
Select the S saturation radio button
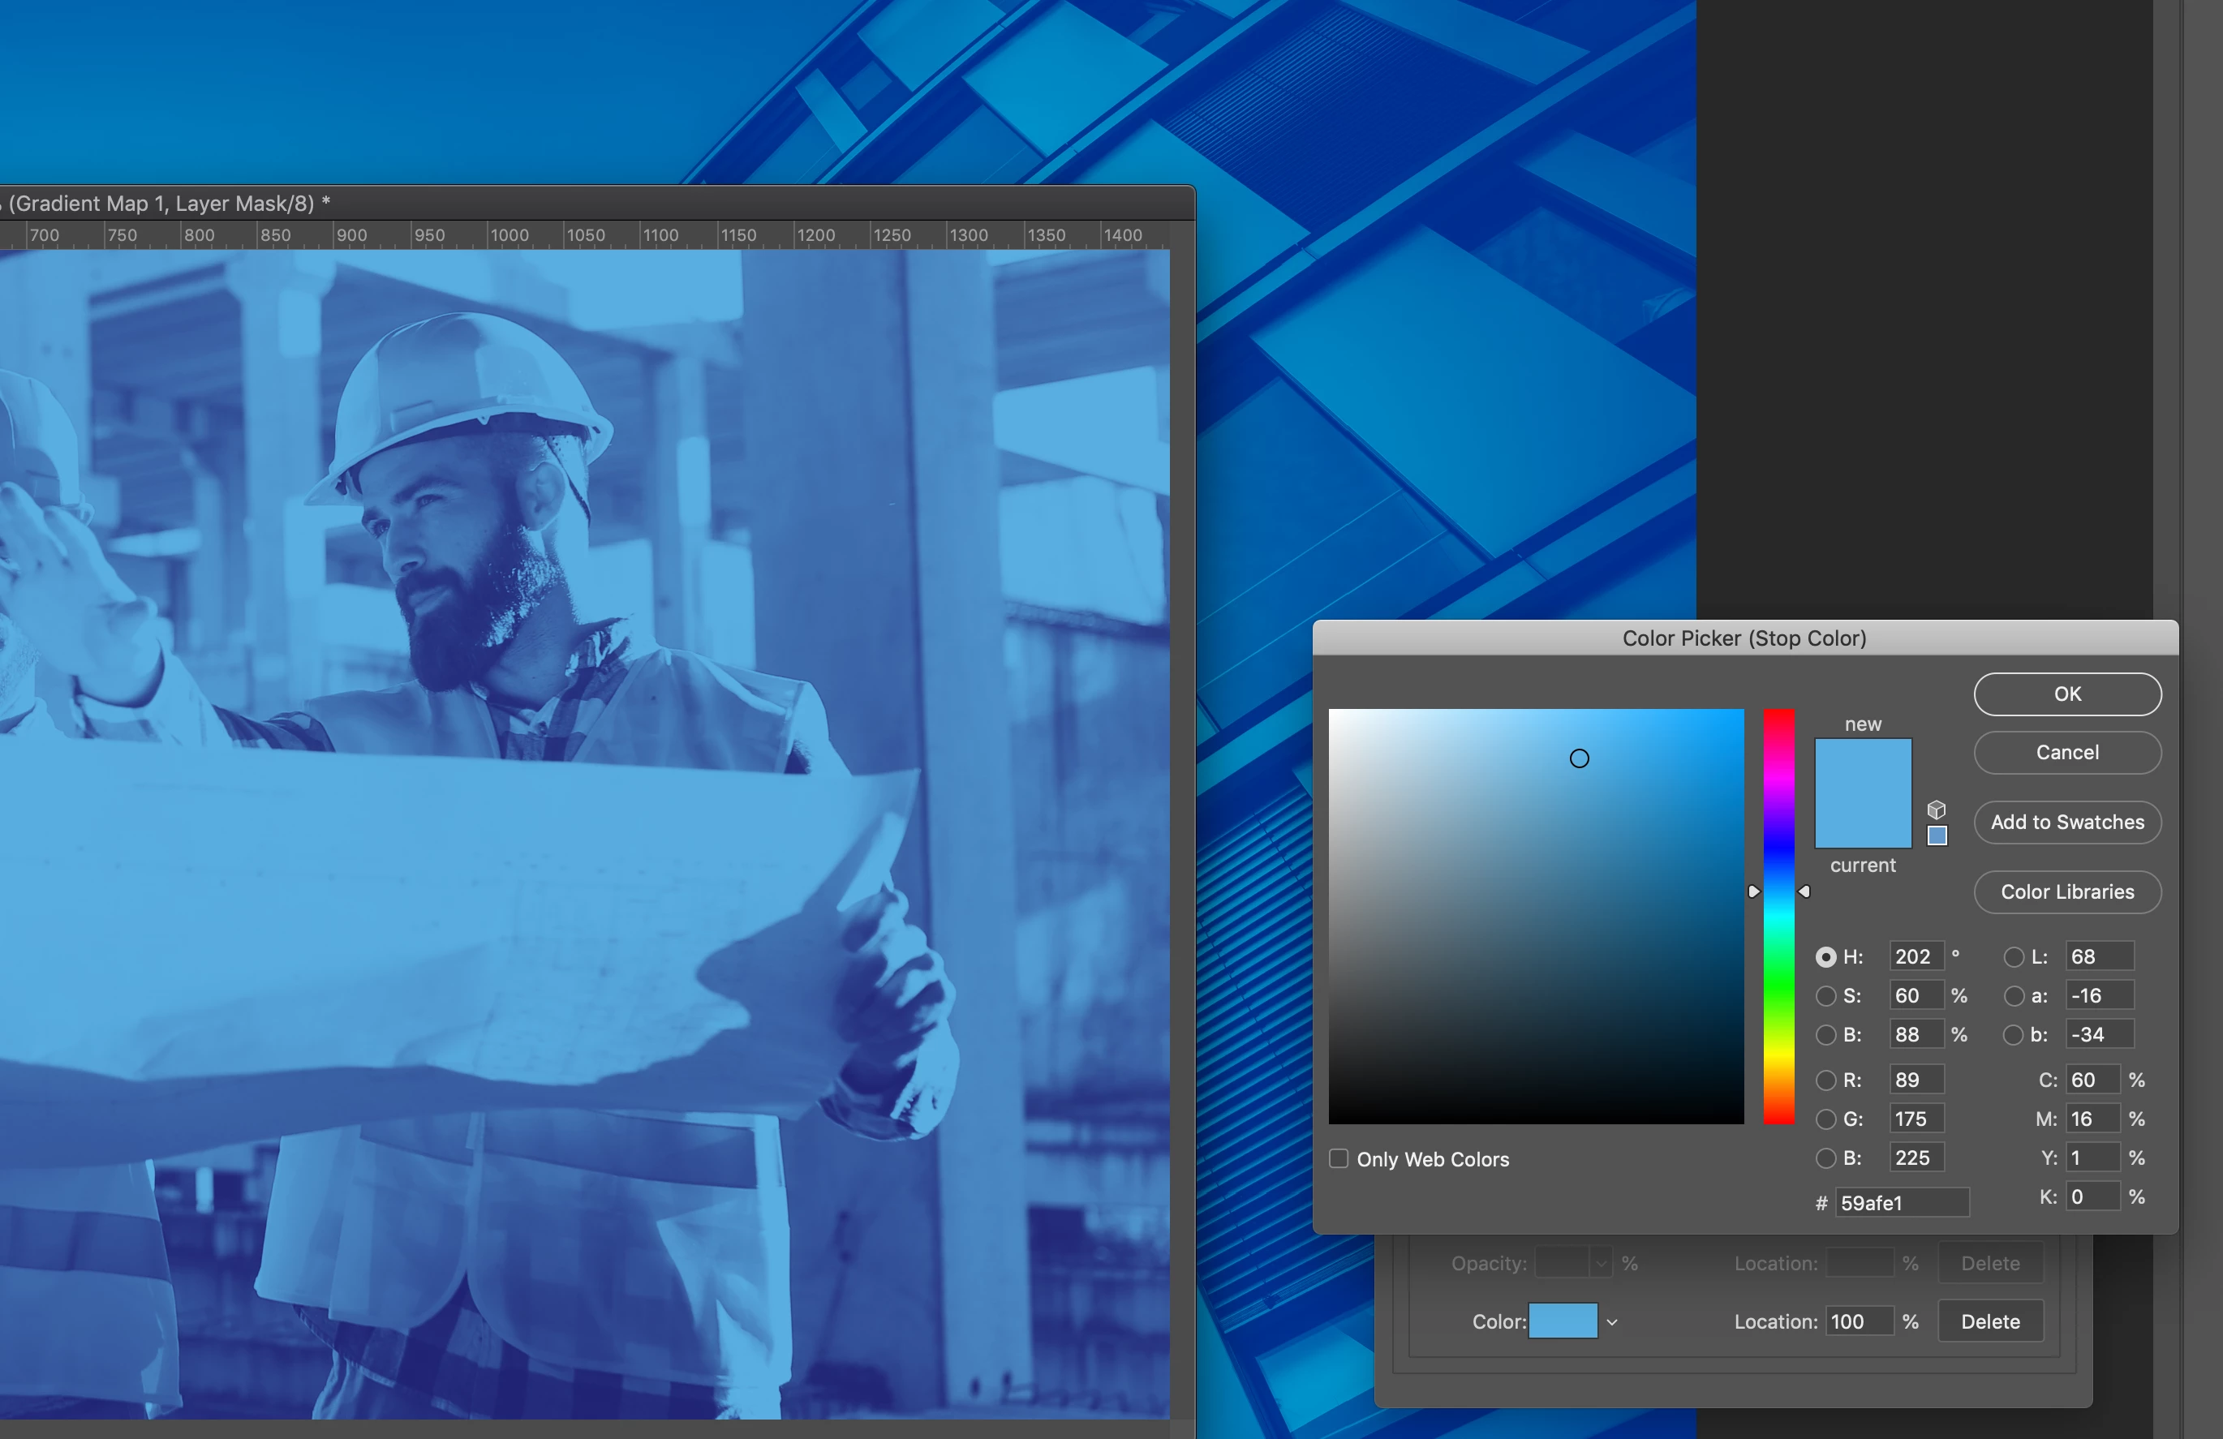[x=1825, y=996]
